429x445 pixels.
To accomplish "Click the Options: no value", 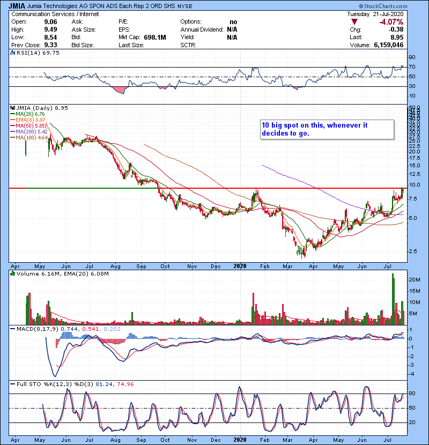I will coord(233,22).
